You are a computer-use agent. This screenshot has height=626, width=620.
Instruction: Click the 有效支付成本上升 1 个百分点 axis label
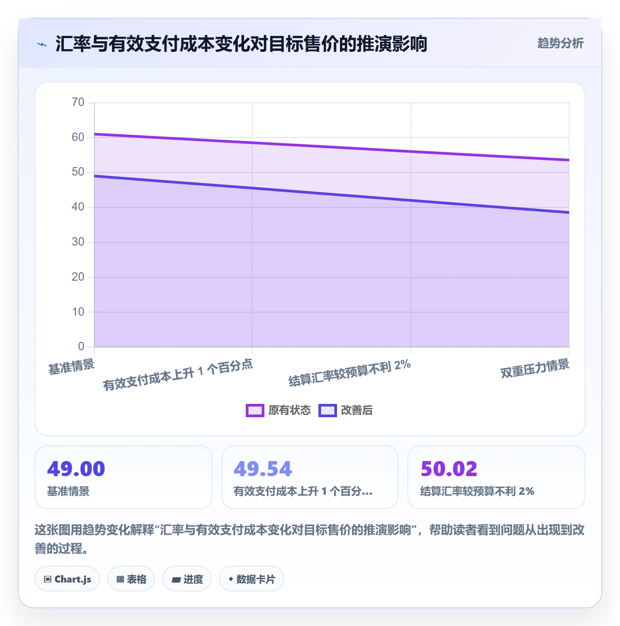pos(178,375)
